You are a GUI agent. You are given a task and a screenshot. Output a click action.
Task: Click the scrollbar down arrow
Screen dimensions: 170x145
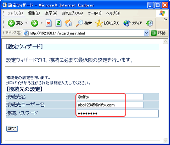point(165,140)
